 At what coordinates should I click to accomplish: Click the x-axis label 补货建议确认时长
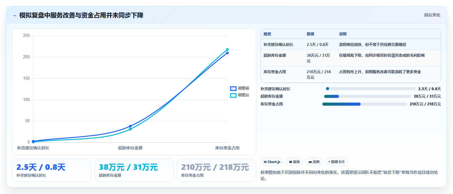(x=33, y=148)
